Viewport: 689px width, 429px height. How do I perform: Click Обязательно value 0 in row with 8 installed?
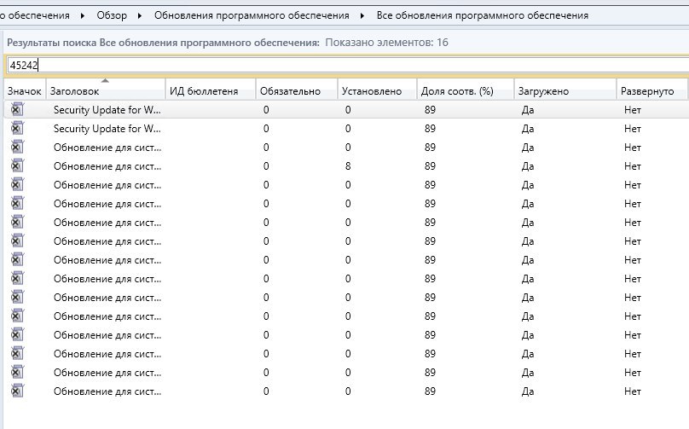[x=266, y=166]
